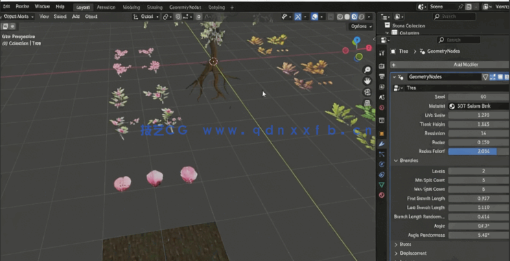Open outliner display mode dropdown
This screenshot has width=510, height=261.
pyautogui.click(x=385, y=16)
